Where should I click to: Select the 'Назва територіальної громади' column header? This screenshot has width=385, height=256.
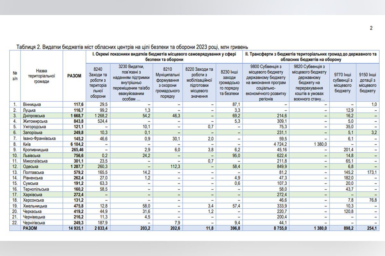[42, 76]
